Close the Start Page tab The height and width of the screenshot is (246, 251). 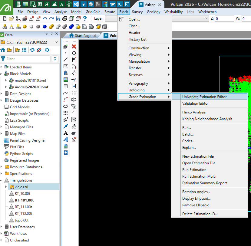click(x=95, y=36)
